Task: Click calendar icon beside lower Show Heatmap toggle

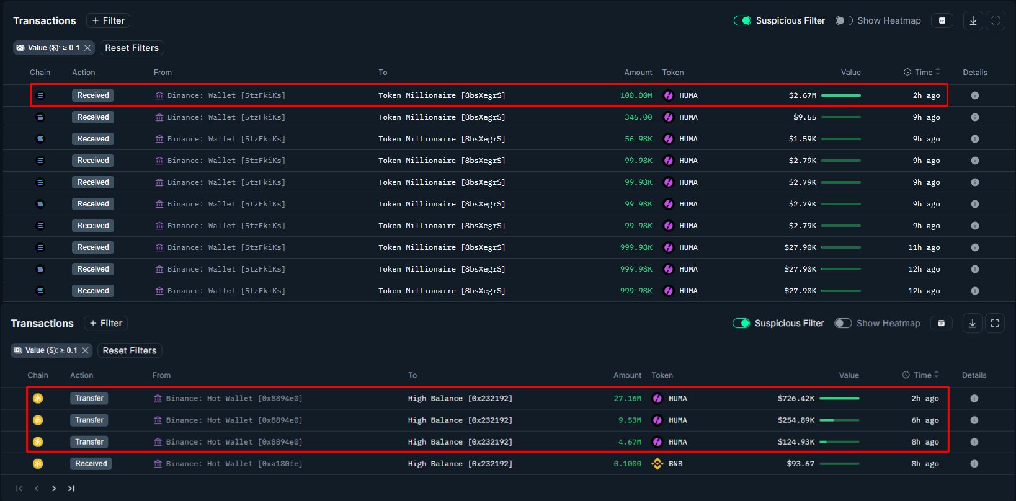Action: tap(942, 323)
